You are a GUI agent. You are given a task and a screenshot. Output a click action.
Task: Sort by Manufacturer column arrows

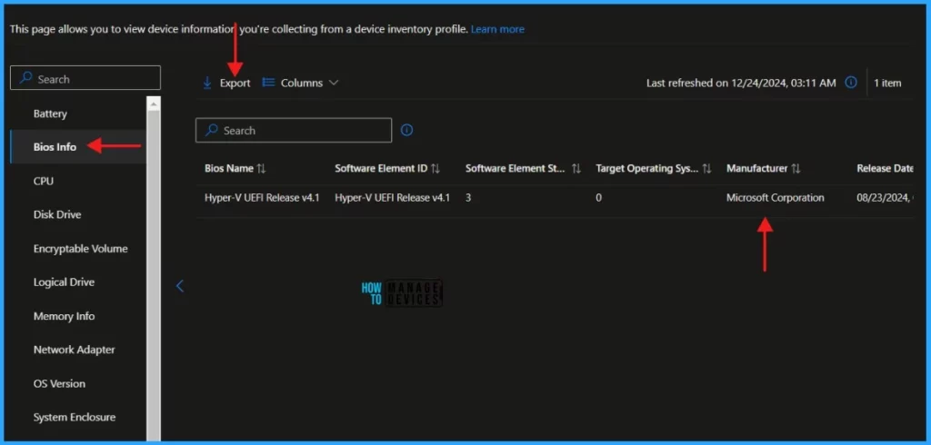coord(796,169)
